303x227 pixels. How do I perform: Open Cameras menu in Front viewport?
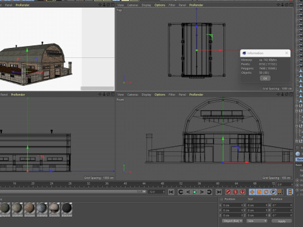point(133,95)
